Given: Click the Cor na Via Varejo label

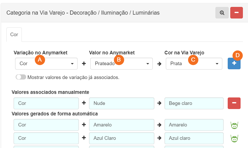Looking at the screenshot, I should 184,53.
